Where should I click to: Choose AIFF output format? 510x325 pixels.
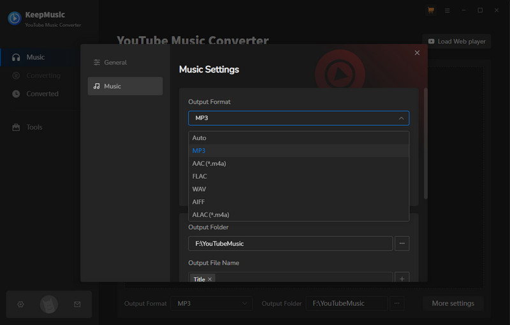pos(298,202)
